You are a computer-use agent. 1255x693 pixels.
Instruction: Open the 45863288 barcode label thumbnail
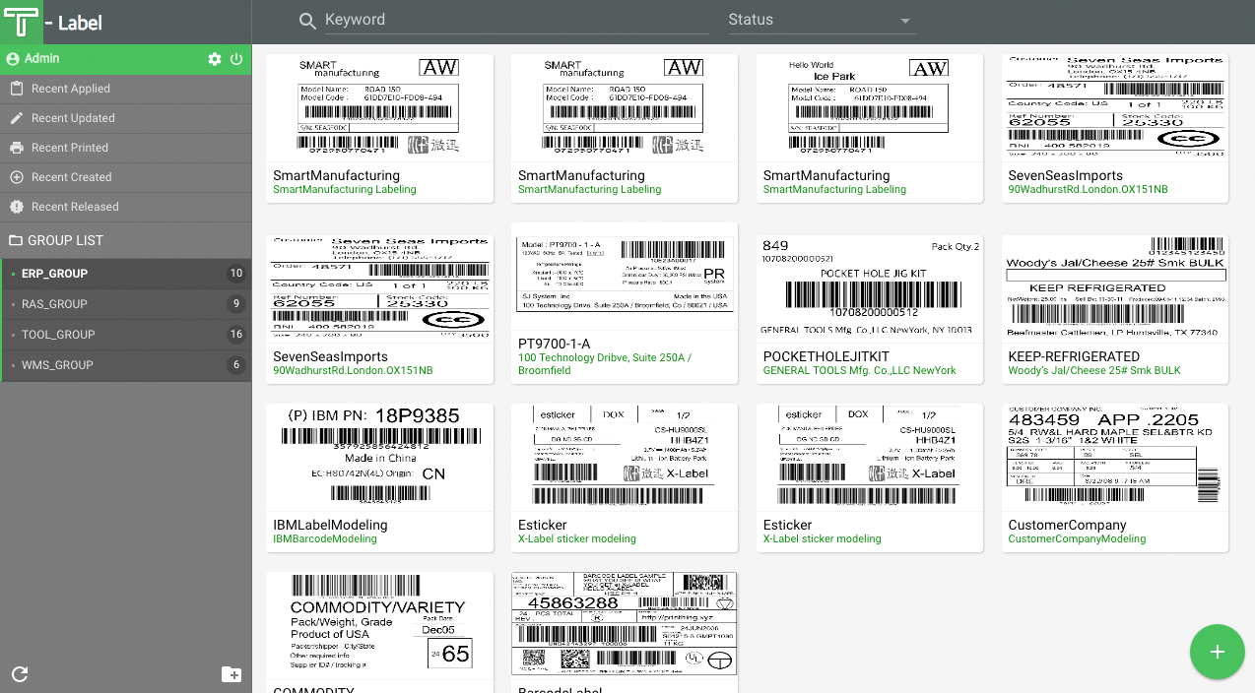pyautogui.click(x=624, y=625)
